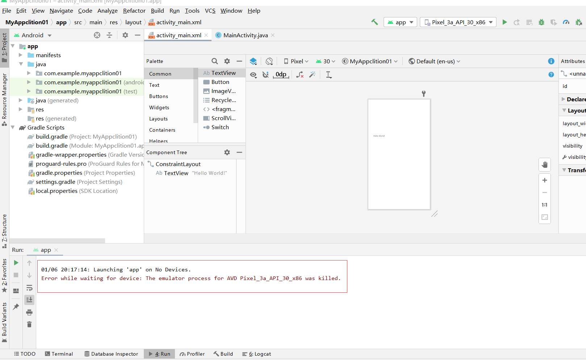Open the Build tool window
586x360 pixels.
pyautogui.click(x=223, y=354)
